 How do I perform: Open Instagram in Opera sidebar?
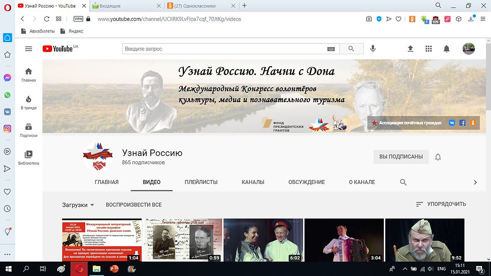tap(7, 129)
